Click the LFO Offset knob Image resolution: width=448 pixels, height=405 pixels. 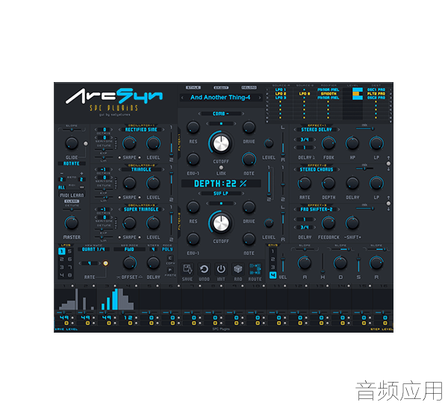(129, 263)
